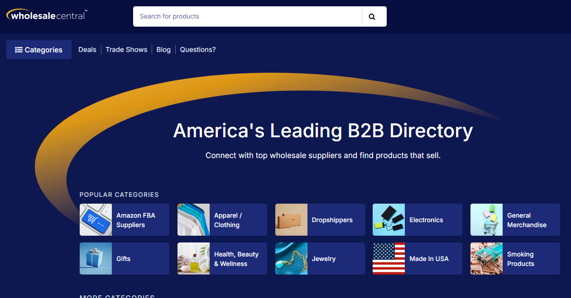Open the Deals page
Image resolution: width=571 pixels, height=298 pixels.
tap(87, 50)
